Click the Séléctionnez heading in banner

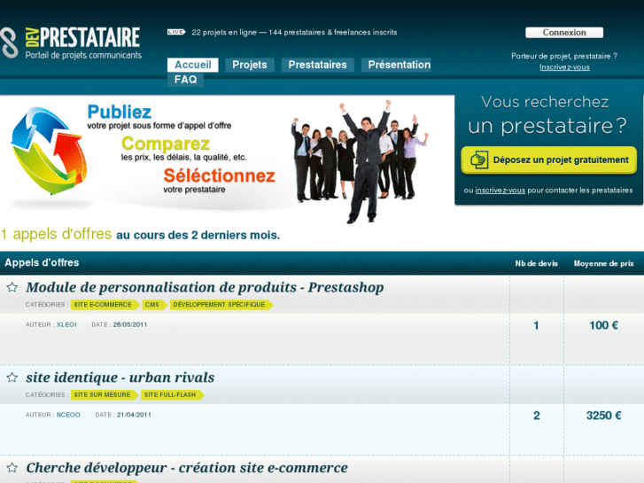[x=220, y=175]
